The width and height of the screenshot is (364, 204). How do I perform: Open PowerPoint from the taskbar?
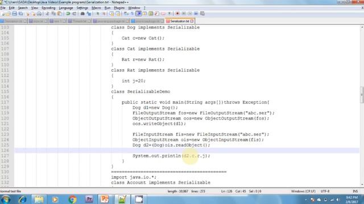coord(105,199)
